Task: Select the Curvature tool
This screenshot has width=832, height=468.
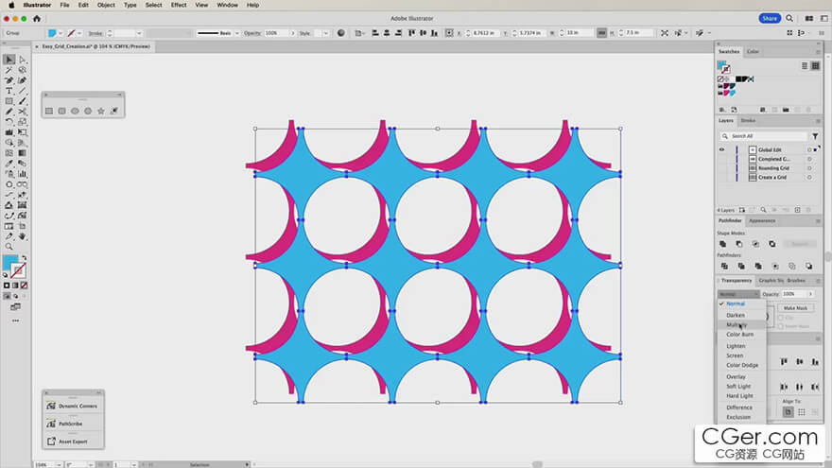Action: coord(23,80)
